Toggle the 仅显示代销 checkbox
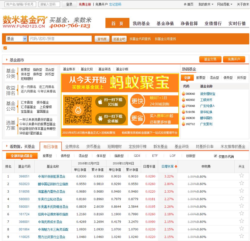The width and height of the screenshot is (250, 241). tap(215, 156)
